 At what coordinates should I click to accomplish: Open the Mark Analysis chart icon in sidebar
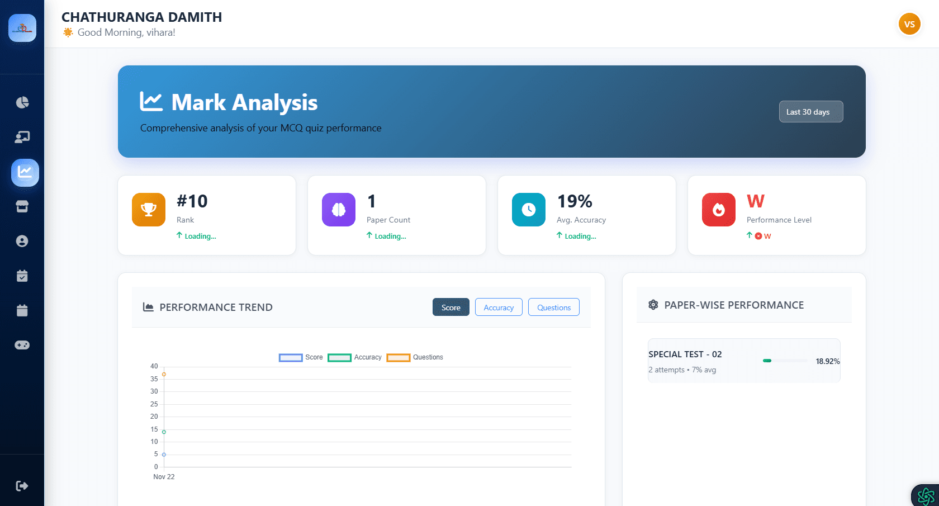click(25, 173)
